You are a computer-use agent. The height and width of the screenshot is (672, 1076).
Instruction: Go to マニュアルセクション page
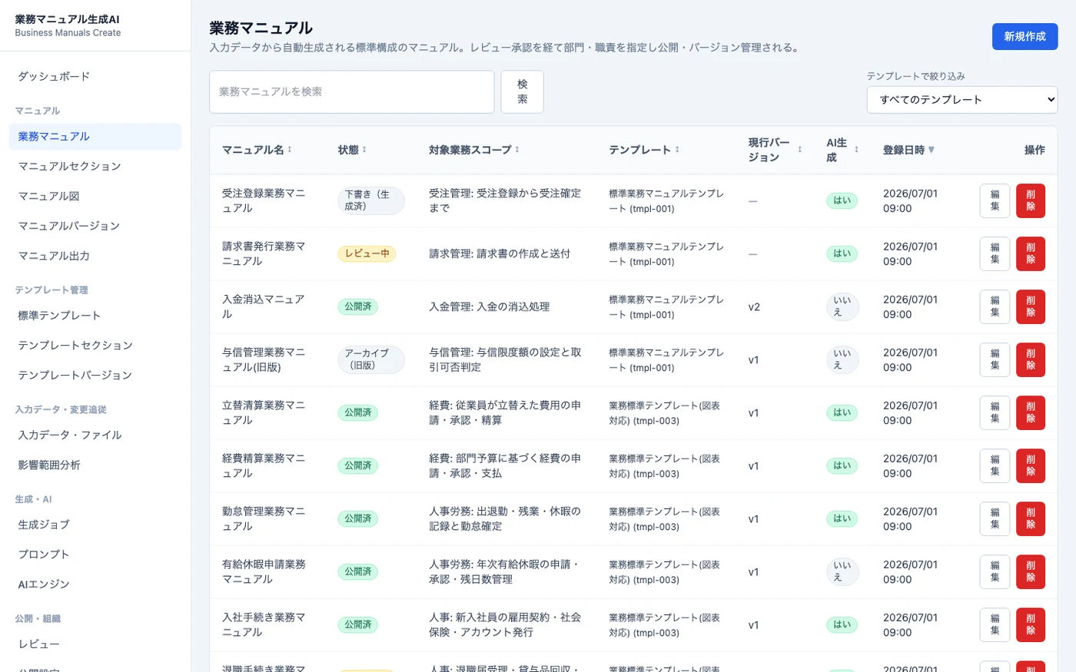pos(95,167)
